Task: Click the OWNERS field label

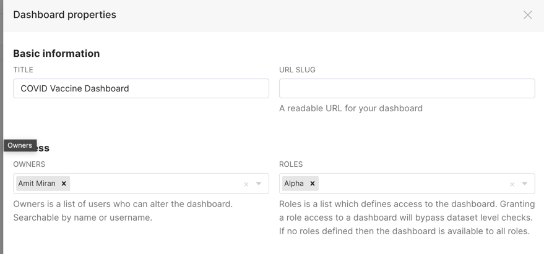Action: tap(29, 164)
